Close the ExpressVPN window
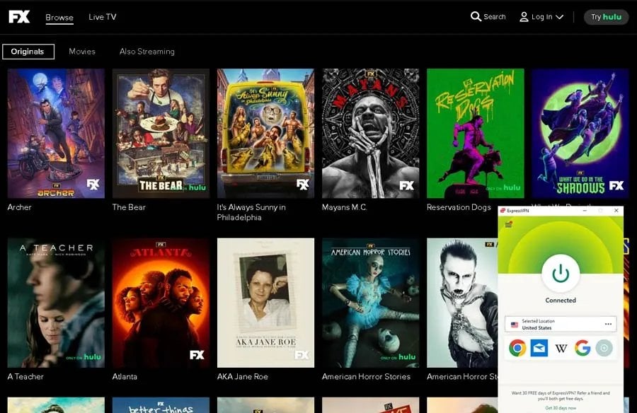Screen dimensions: 637x413 [616, 210]
